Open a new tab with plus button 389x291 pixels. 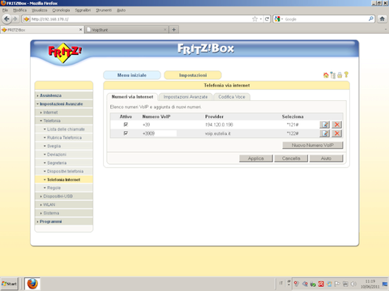(174, 30)
